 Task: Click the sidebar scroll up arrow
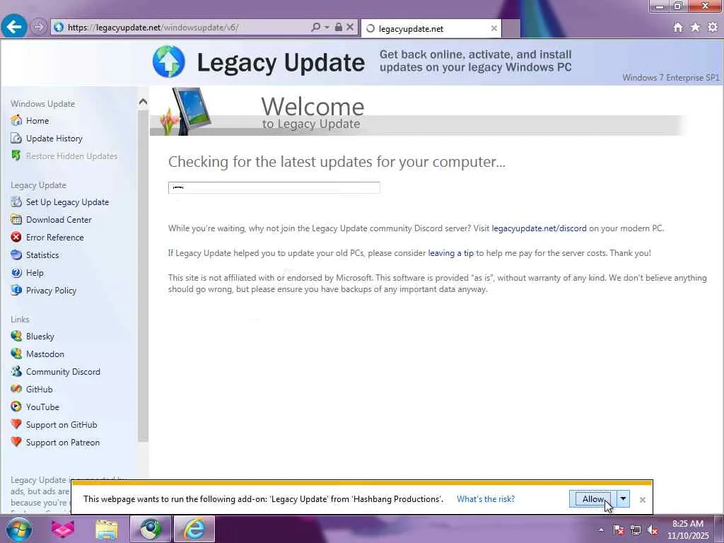pyautogui.click(x=143, y=102)
